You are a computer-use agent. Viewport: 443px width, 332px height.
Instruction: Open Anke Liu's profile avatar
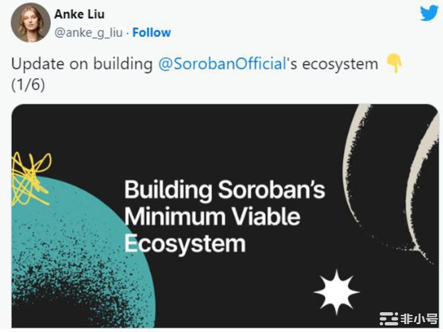pyautogui.click(x=30, y=22)
